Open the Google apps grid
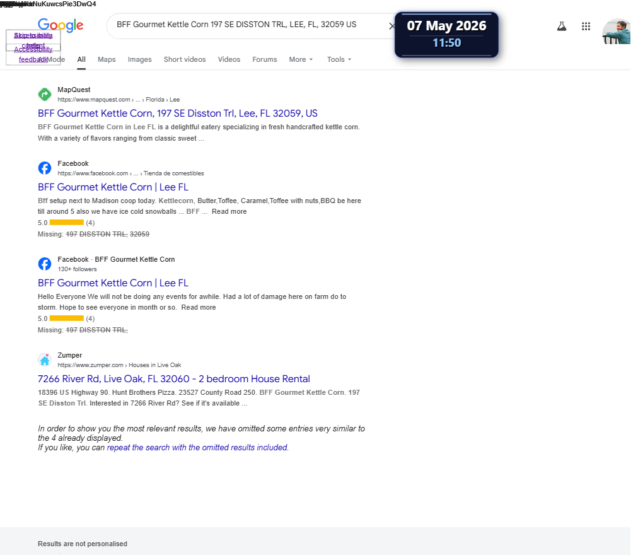638x555 pixels. click(586, 26)
